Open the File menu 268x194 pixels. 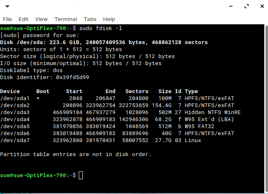click(x=7, y=19)
